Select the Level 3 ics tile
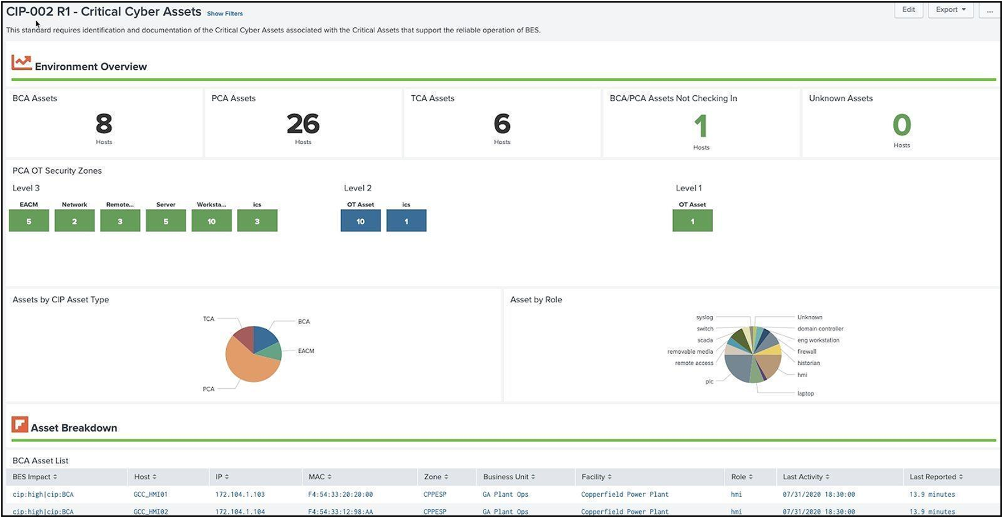Viewport: 1003px width, 518px height. pos(257,221)
